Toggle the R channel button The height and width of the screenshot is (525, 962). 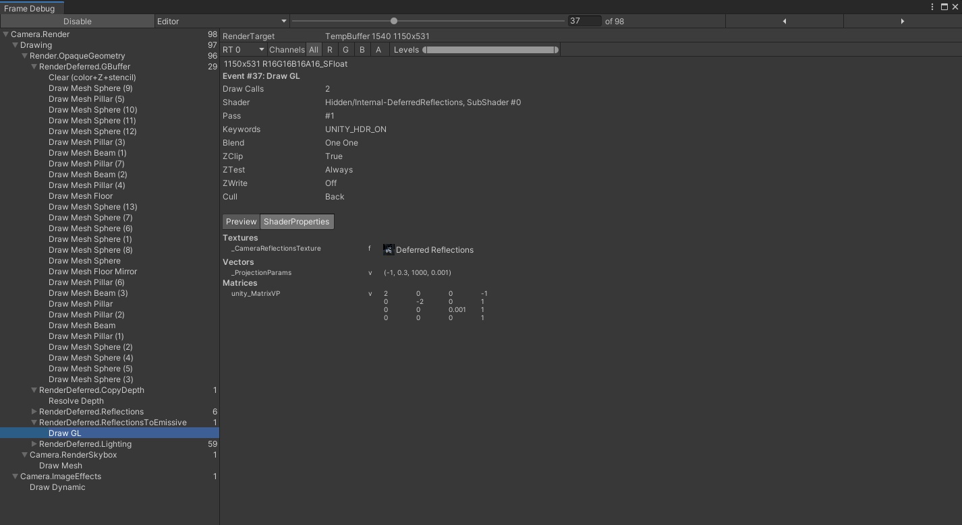[x=329, y=49]
